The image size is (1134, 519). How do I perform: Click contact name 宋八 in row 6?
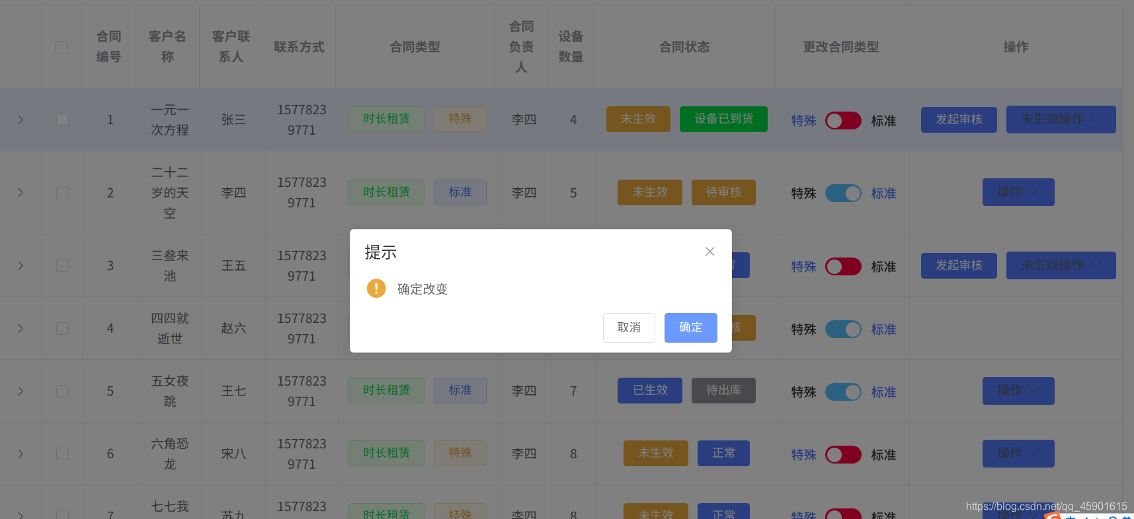click(x=233, y=454)
